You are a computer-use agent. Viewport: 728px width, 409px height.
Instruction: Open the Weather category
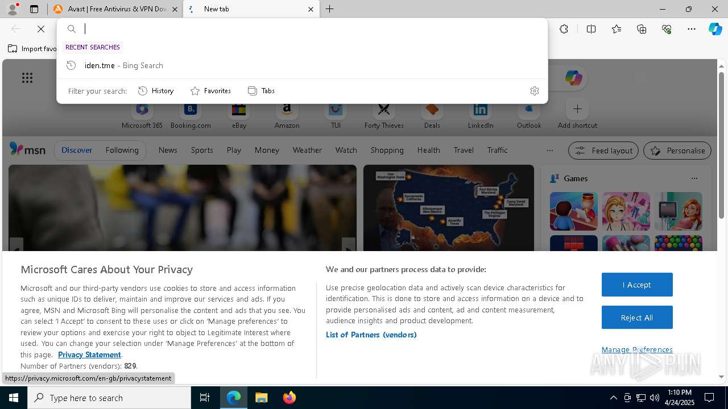pos(307,151)
